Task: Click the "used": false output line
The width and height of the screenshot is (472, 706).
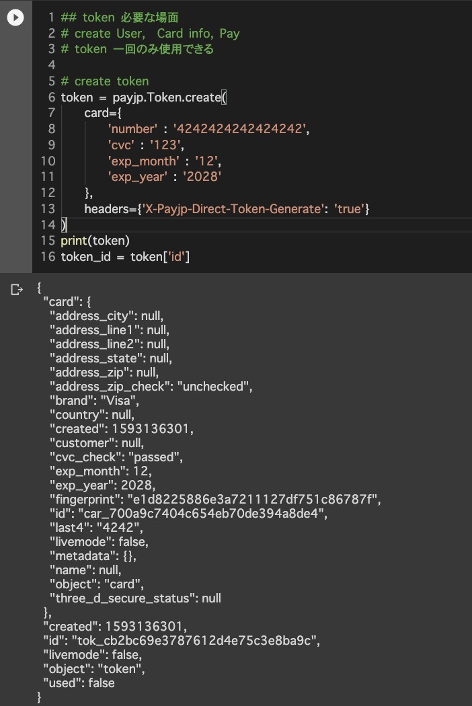Action: pyautogui.click(x=79, y=683)
